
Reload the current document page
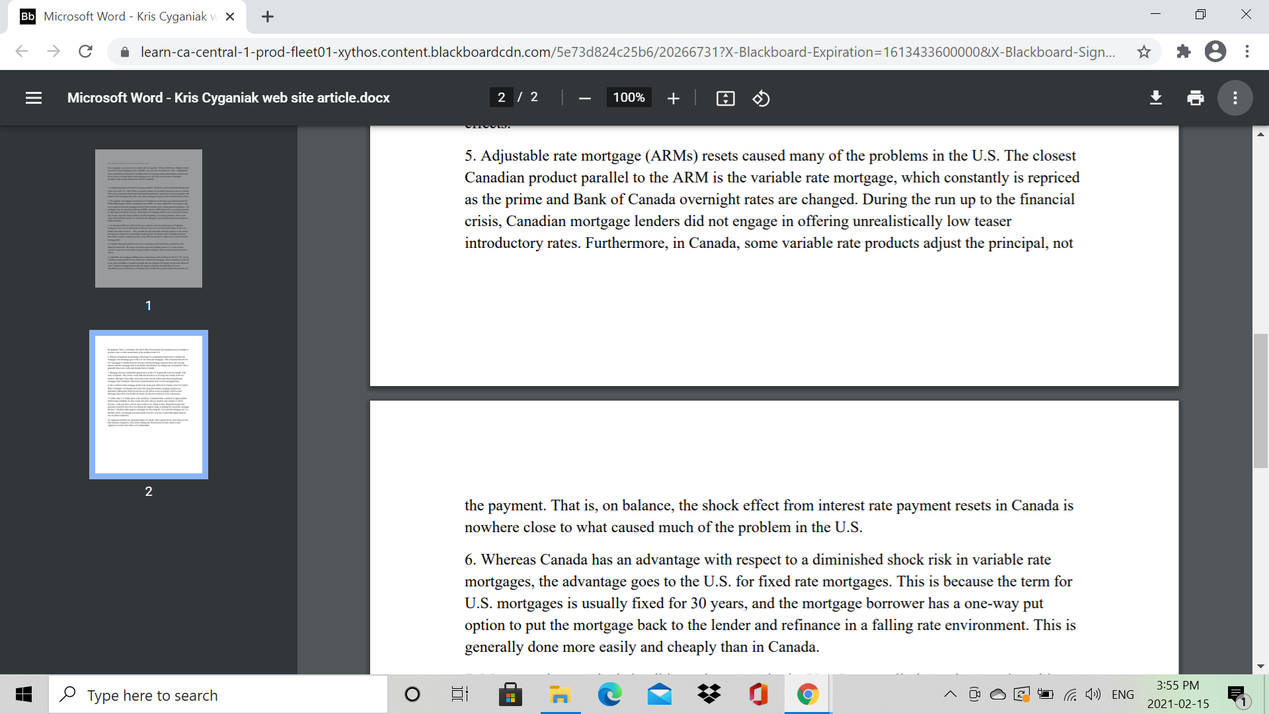pos(85,51)
